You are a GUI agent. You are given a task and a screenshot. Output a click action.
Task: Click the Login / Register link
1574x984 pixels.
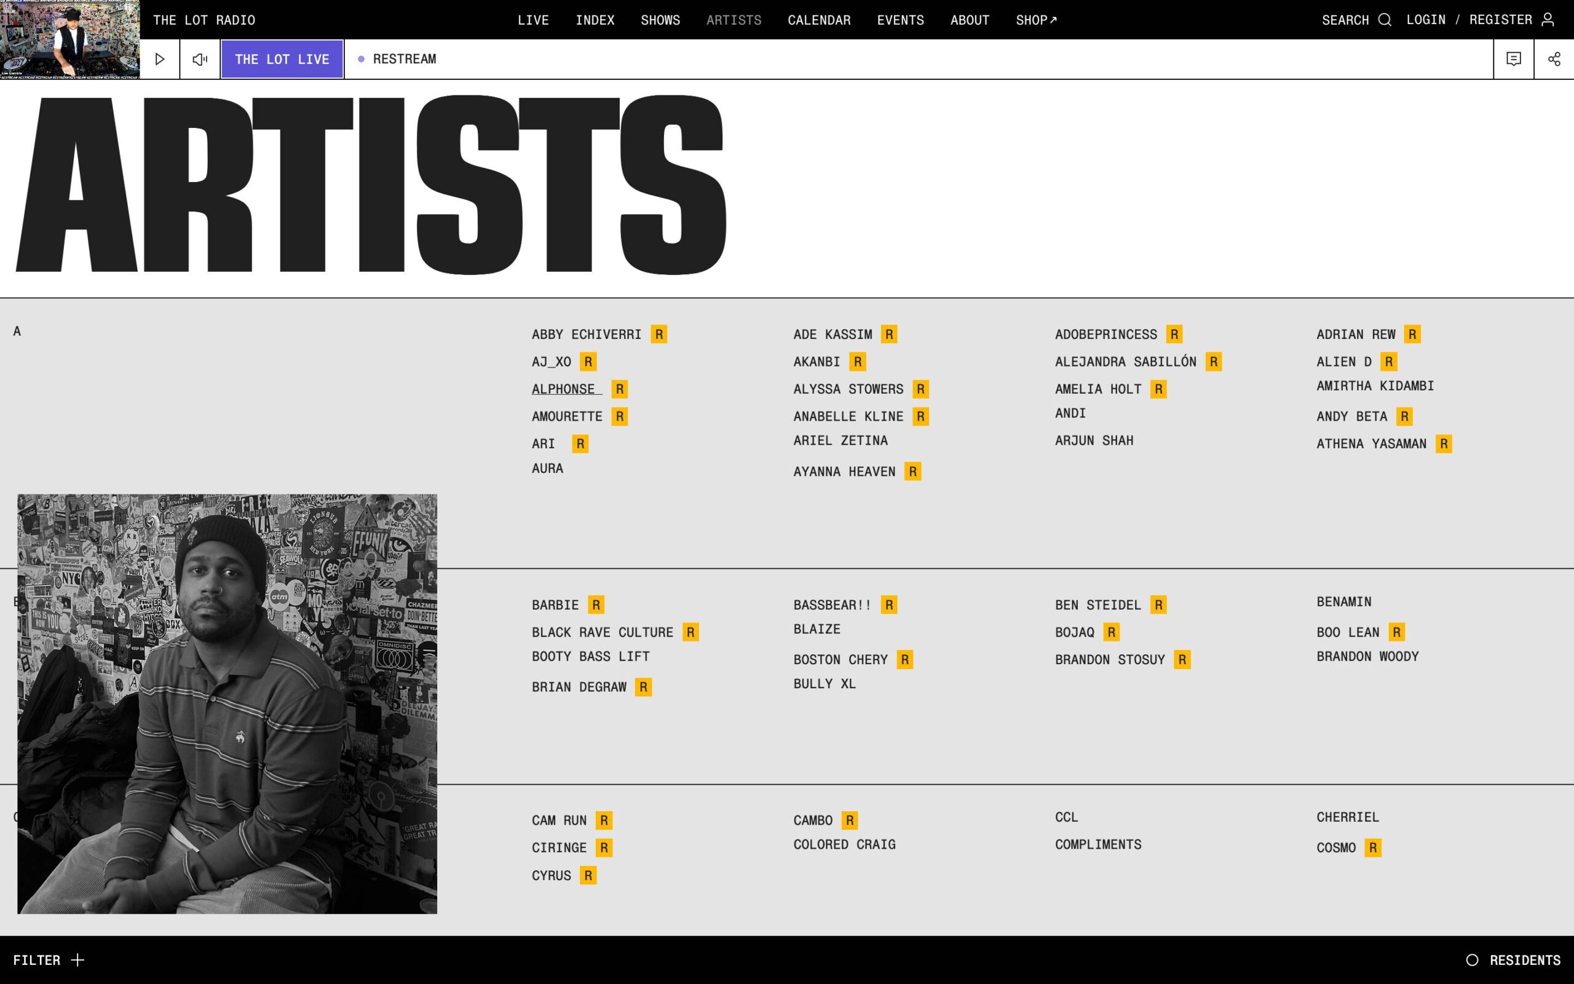click(x=1469, y=20)
